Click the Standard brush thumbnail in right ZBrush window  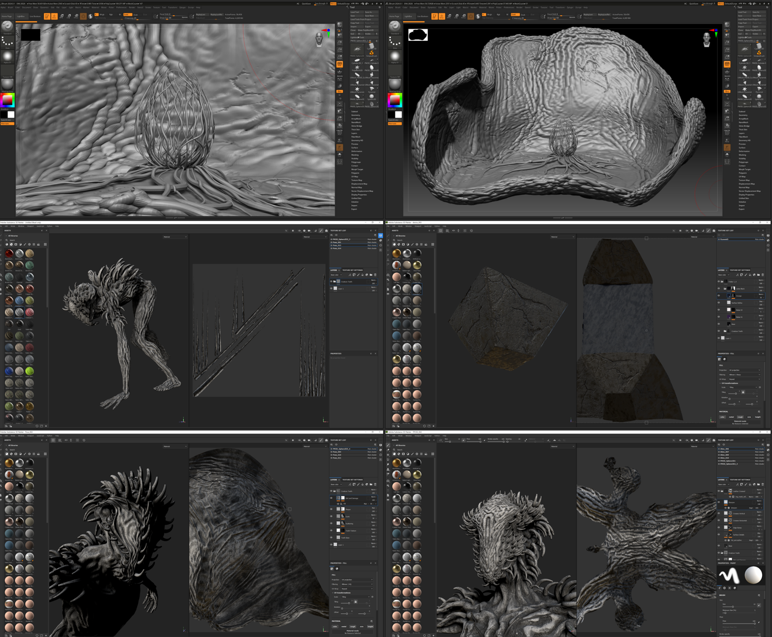point(394,26)
